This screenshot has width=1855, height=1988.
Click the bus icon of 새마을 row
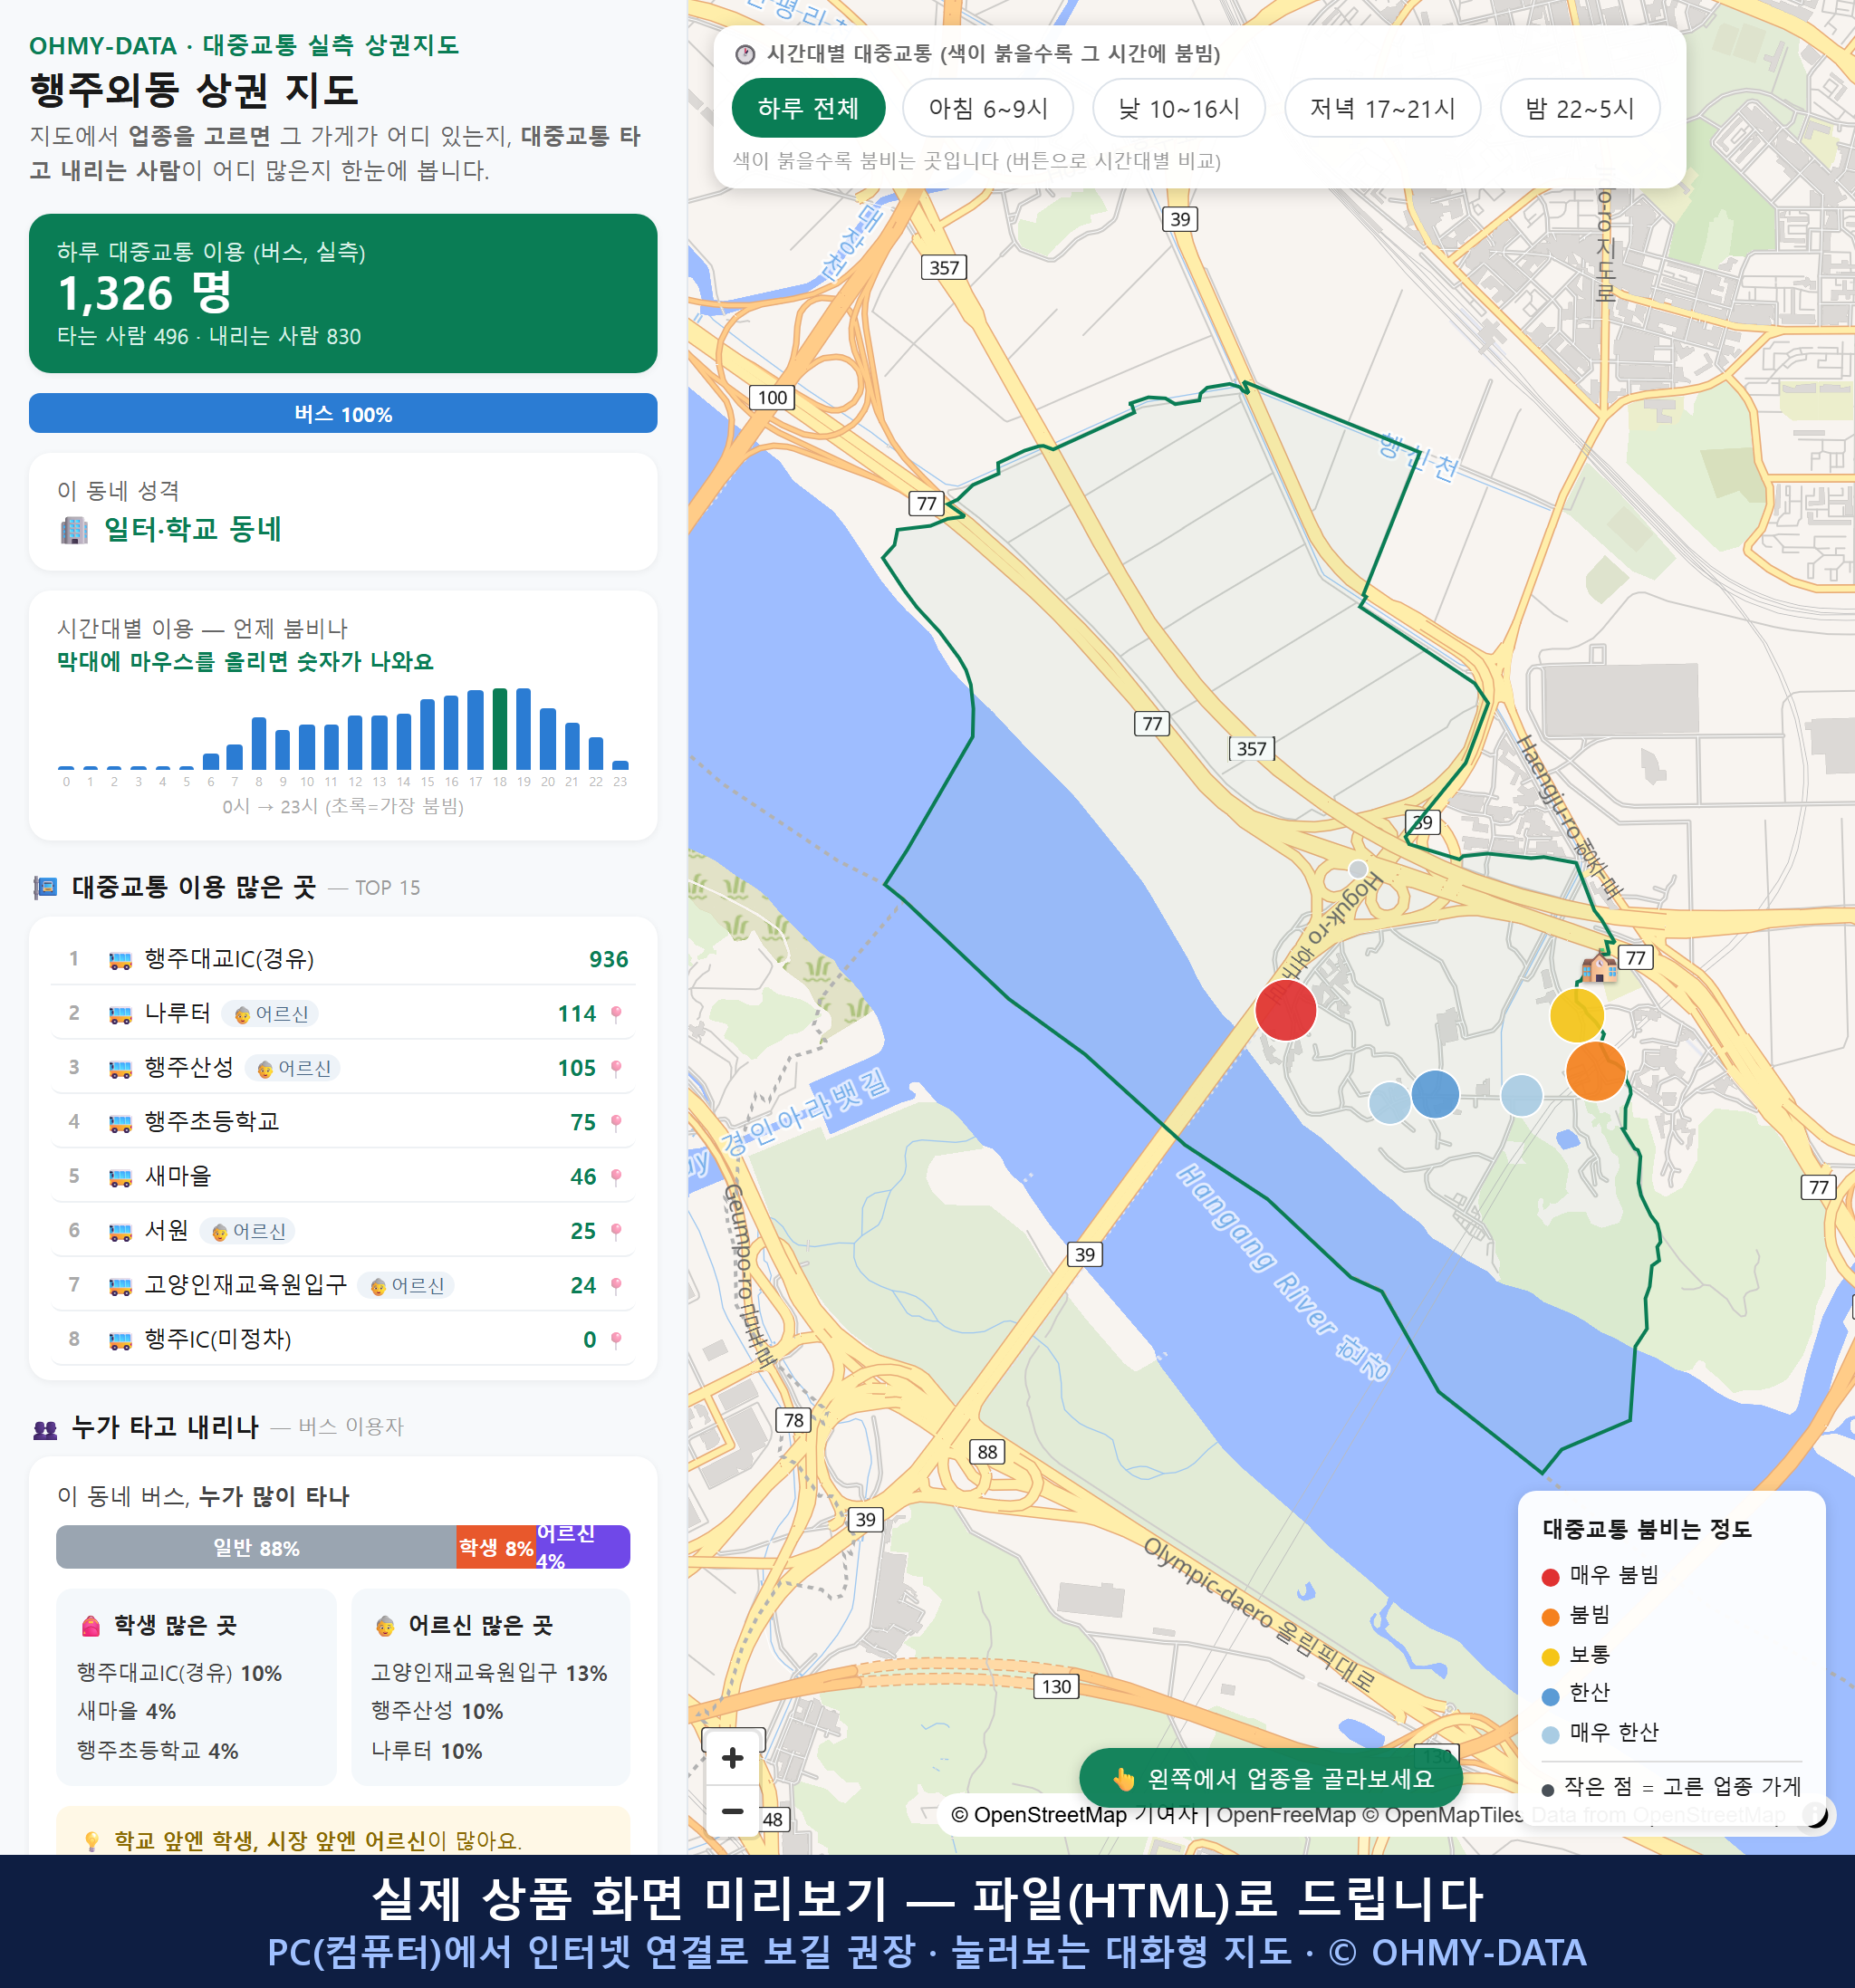click(x=120, y=1177)
